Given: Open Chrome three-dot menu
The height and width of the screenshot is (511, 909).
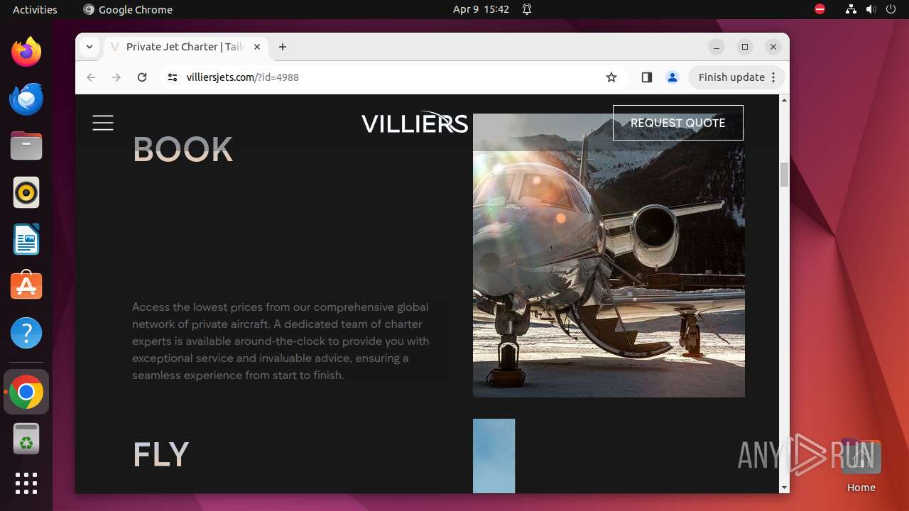Looking at the screenshot, I should click(775, 77).
